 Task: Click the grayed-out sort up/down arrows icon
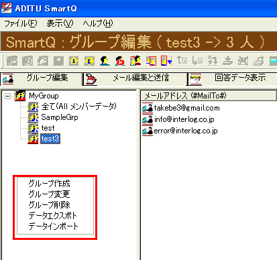tap(213, 61)
